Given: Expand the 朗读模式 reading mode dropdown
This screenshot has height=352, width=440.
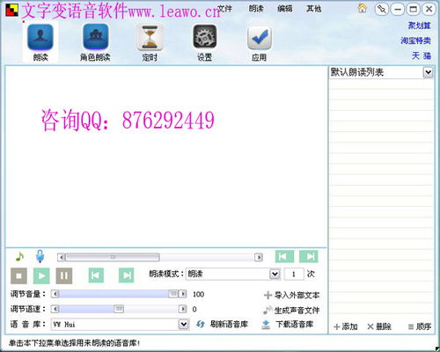Looking at the screenshot, I should 275,275.
